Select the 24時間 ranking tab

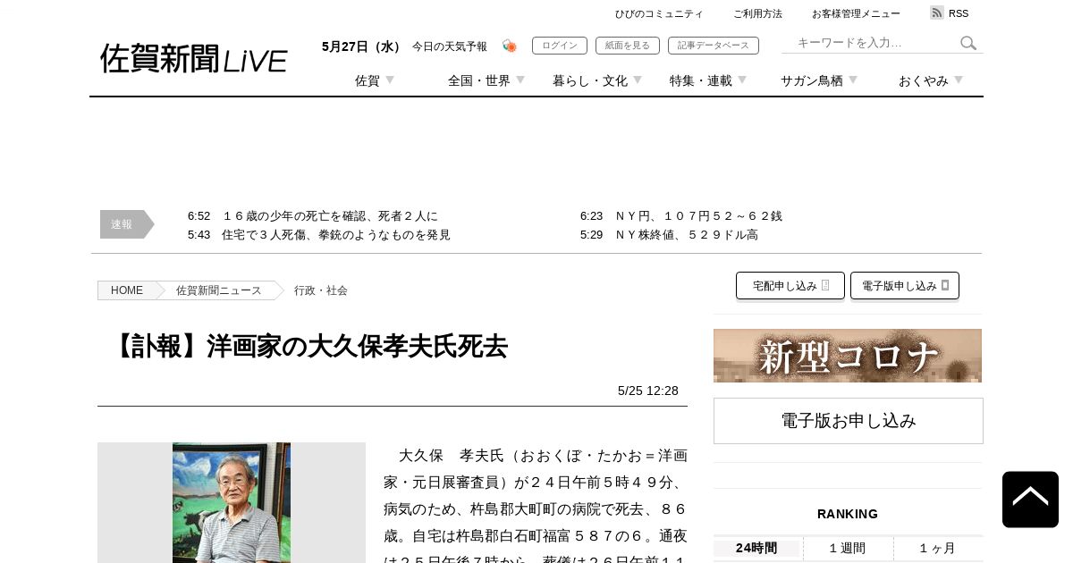click(x=756, y=548)
